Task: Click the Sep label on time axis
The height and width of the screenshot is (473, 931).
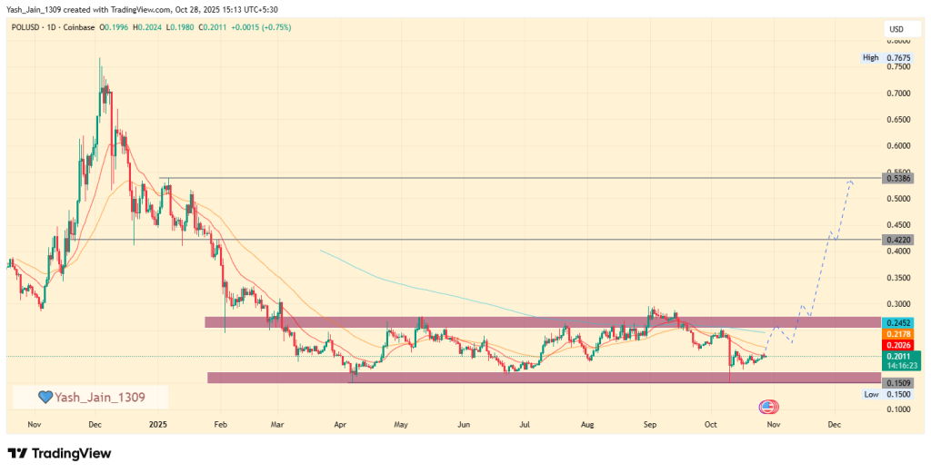Action: coord(650,424)
